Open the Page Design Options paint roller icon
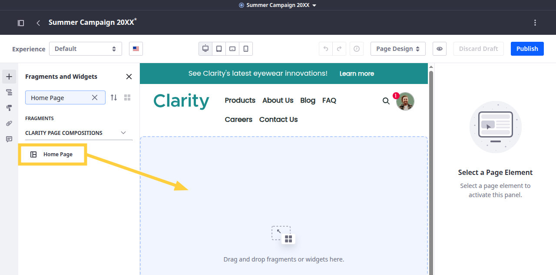 coord(9,108)
